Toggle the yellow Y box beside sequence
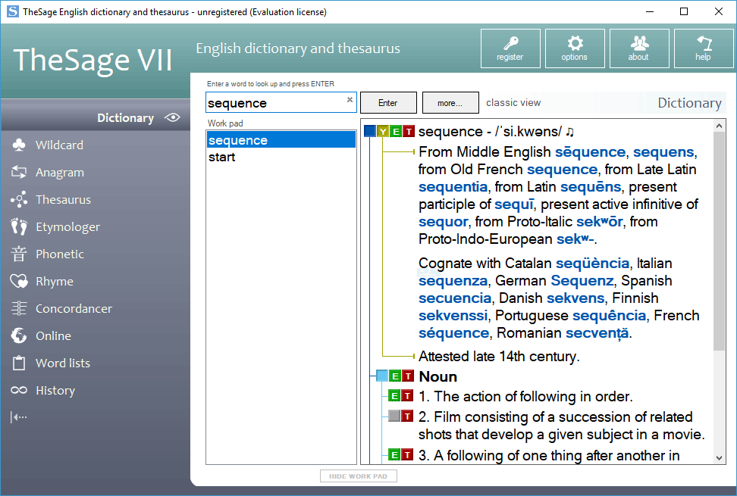The width and height of the screenshot is (737, 496). click(383, 132)
